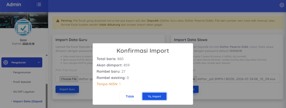Toggle the sidebar hamburger menu icon

(x=39, y=4)
